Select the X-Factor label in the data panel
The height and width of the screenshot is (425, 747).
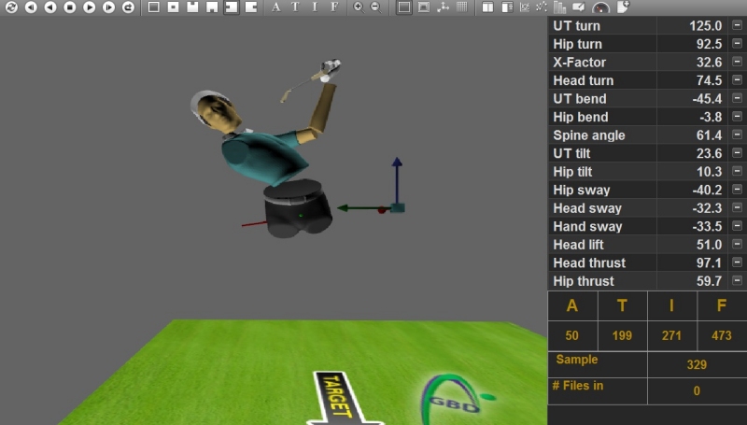pos(579,62)
